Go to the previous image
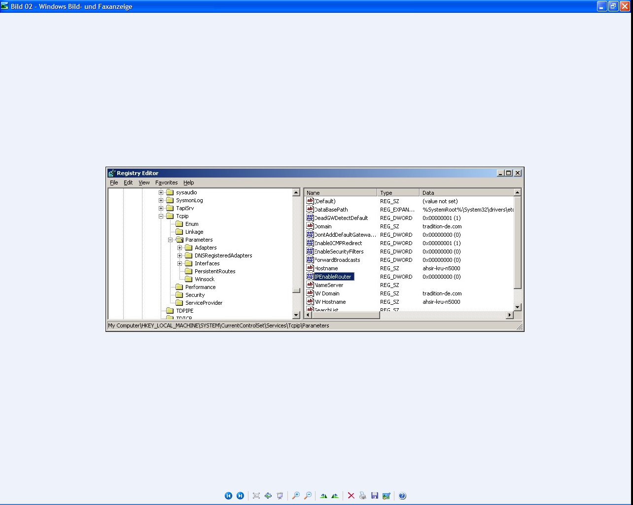633x505 pixels. pyautogui.click(x=228, y=496)
